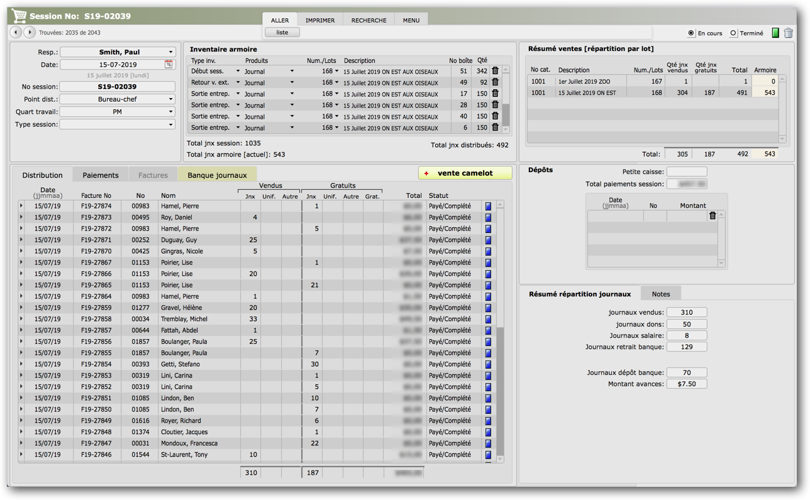Click the inventaire armoire list scrollbar

pos(506,99)
